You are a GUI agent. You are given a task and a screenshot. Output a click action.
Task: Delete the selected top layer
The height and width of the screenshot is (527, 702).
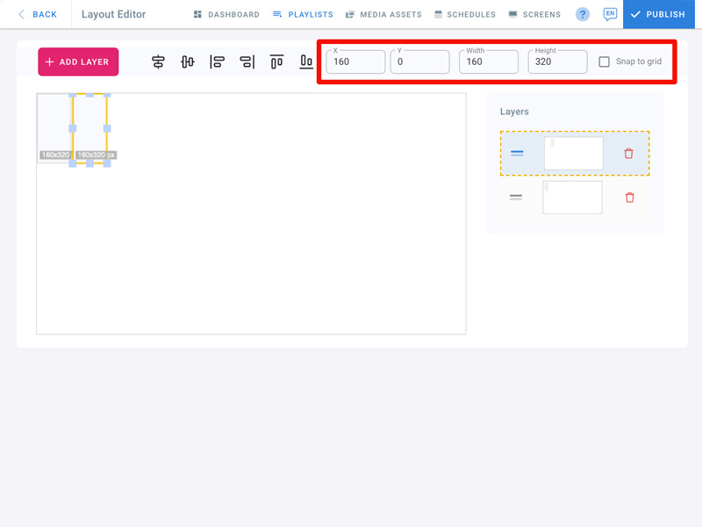click(628, 154)
